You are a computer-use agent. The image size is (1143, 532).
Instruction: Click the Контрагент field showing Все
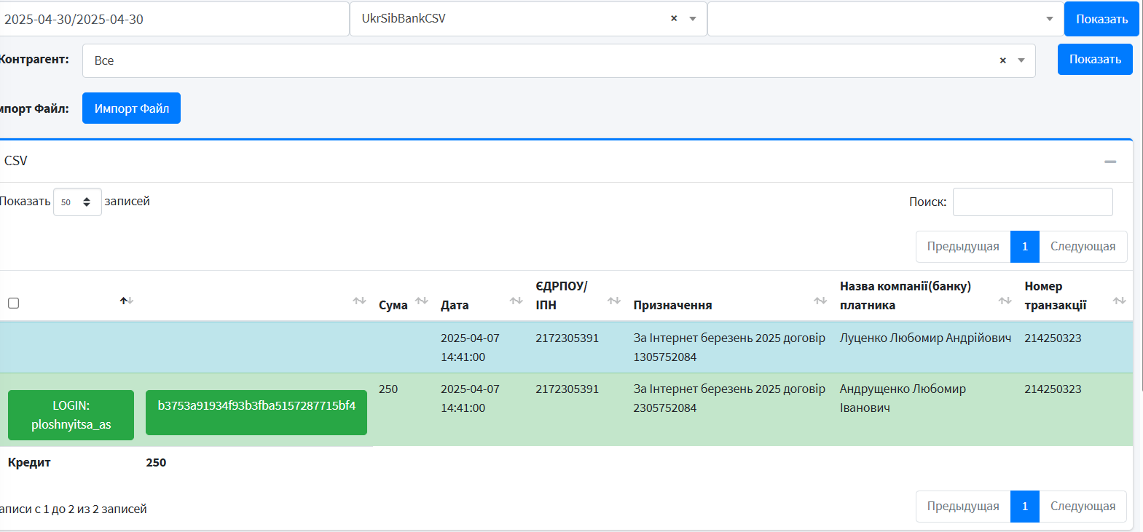pyautogui.click(x=559, y=60)
